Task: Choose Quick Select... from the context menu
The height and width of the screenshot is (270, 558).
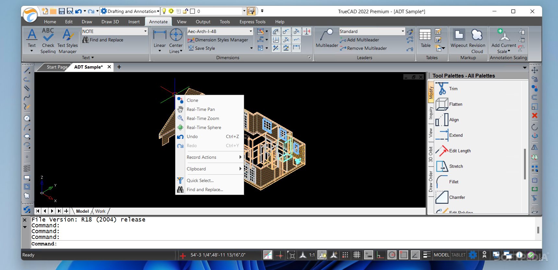Action: 209,180
